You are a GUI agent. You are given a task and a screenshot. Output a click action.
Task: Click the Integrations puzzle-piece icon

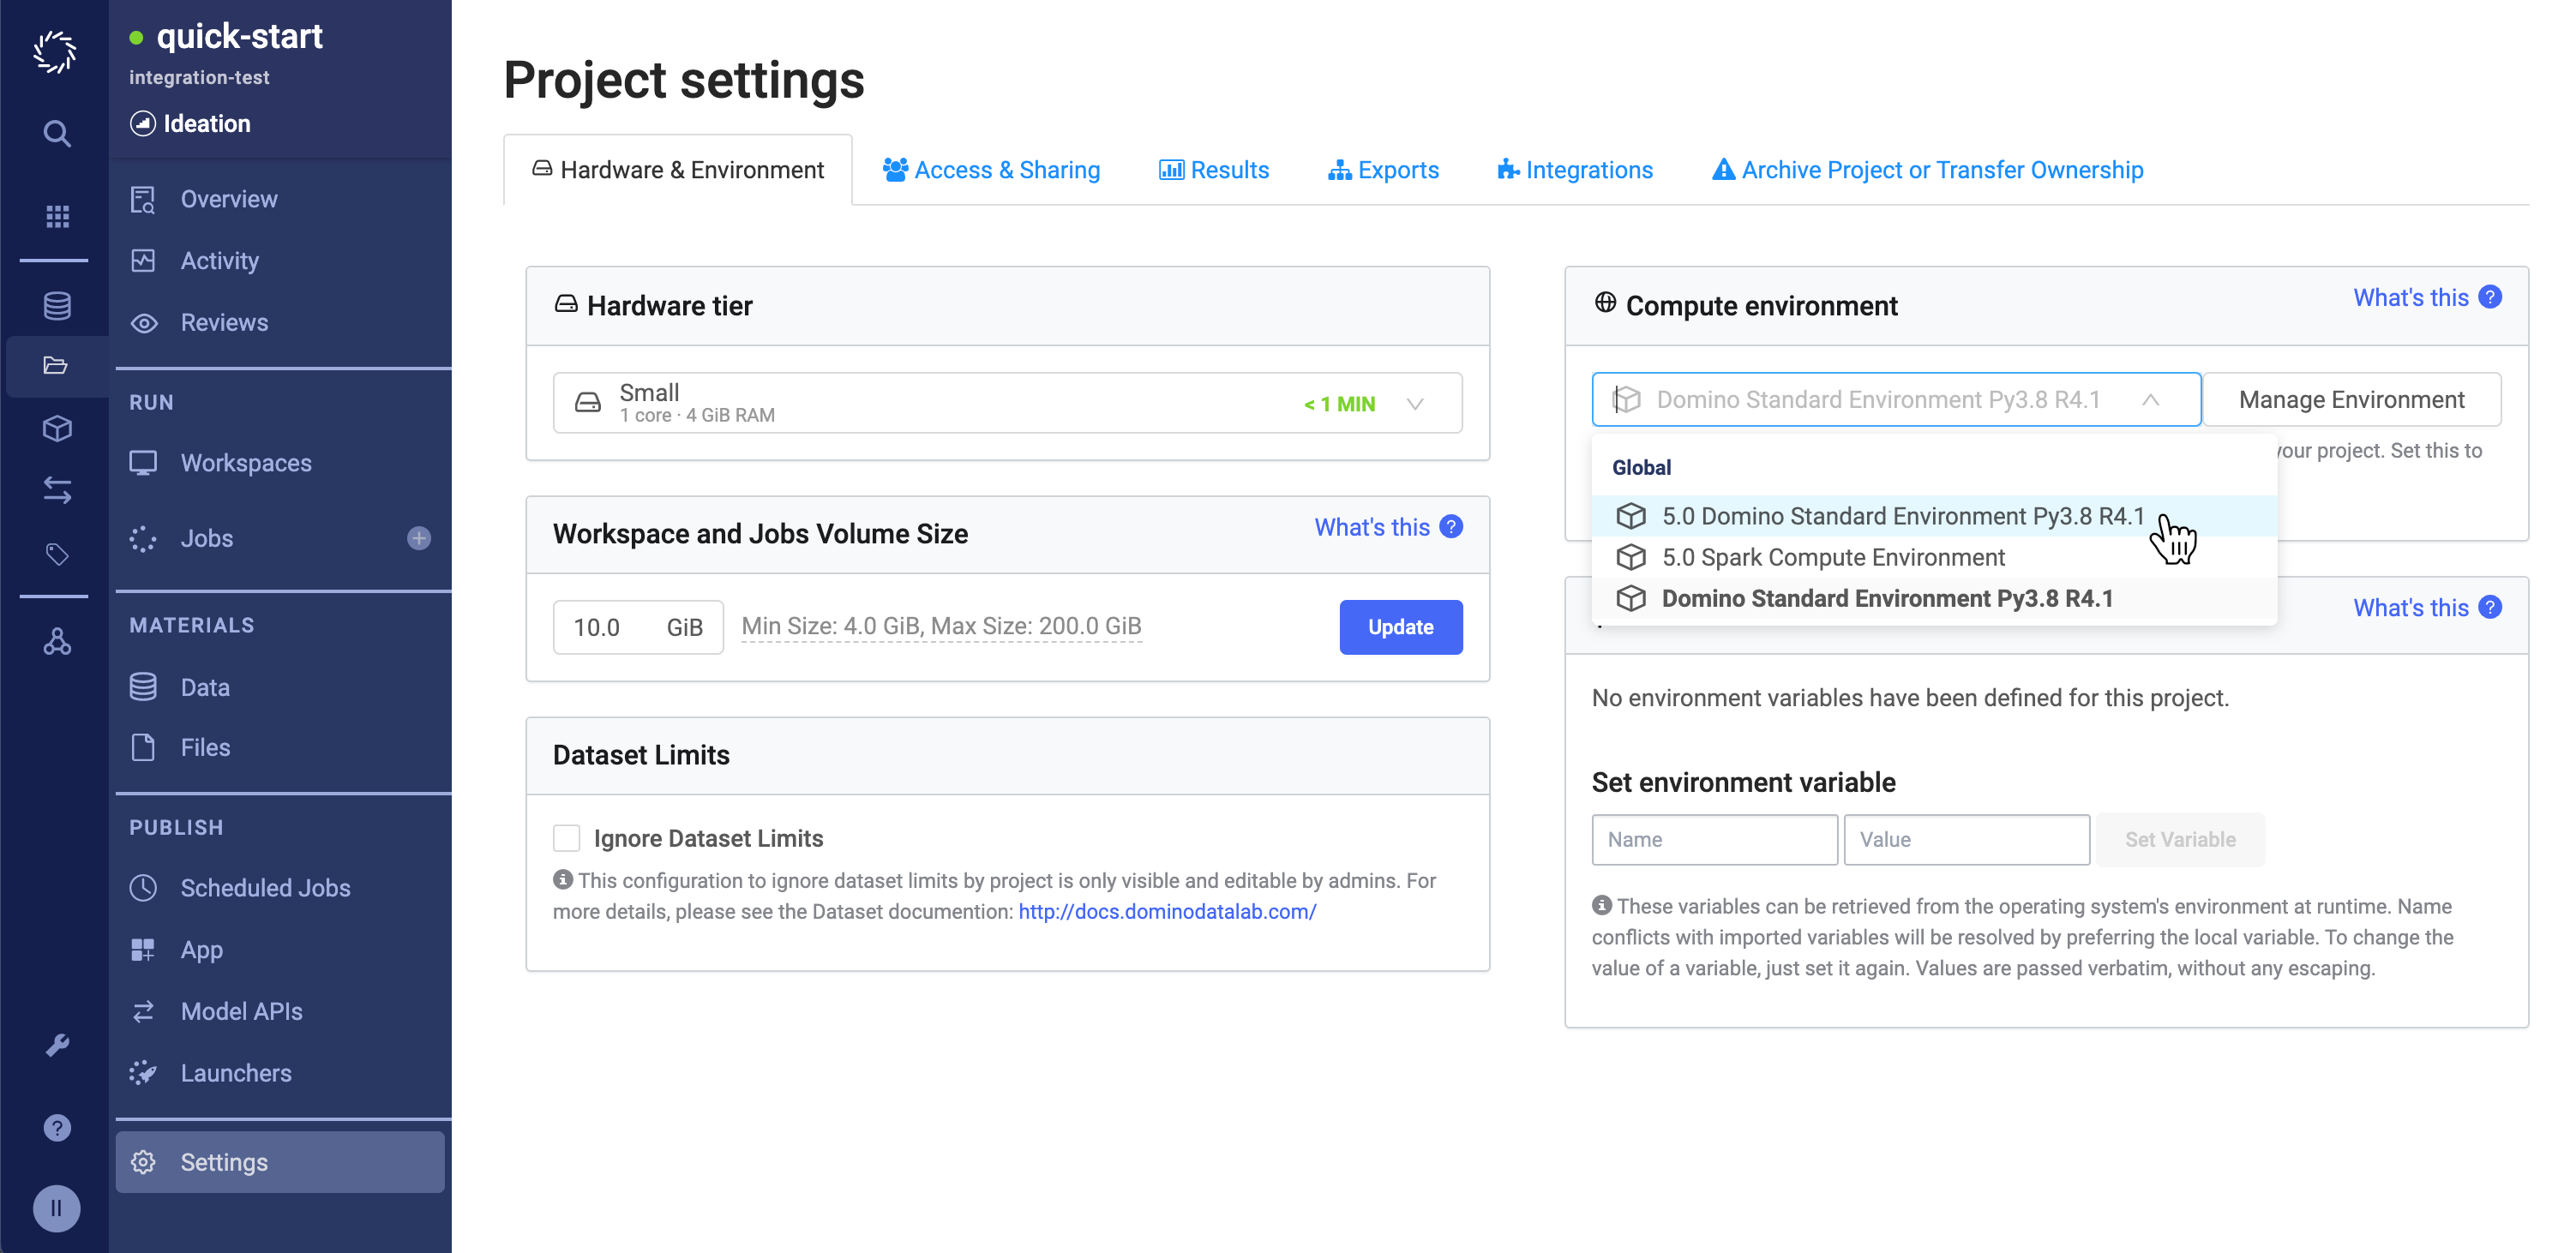[x=1504, y=169]
